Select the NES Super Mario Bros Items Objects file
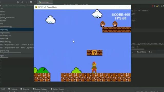The height and width of the screenshot is (92, 164). coord(17,48)
